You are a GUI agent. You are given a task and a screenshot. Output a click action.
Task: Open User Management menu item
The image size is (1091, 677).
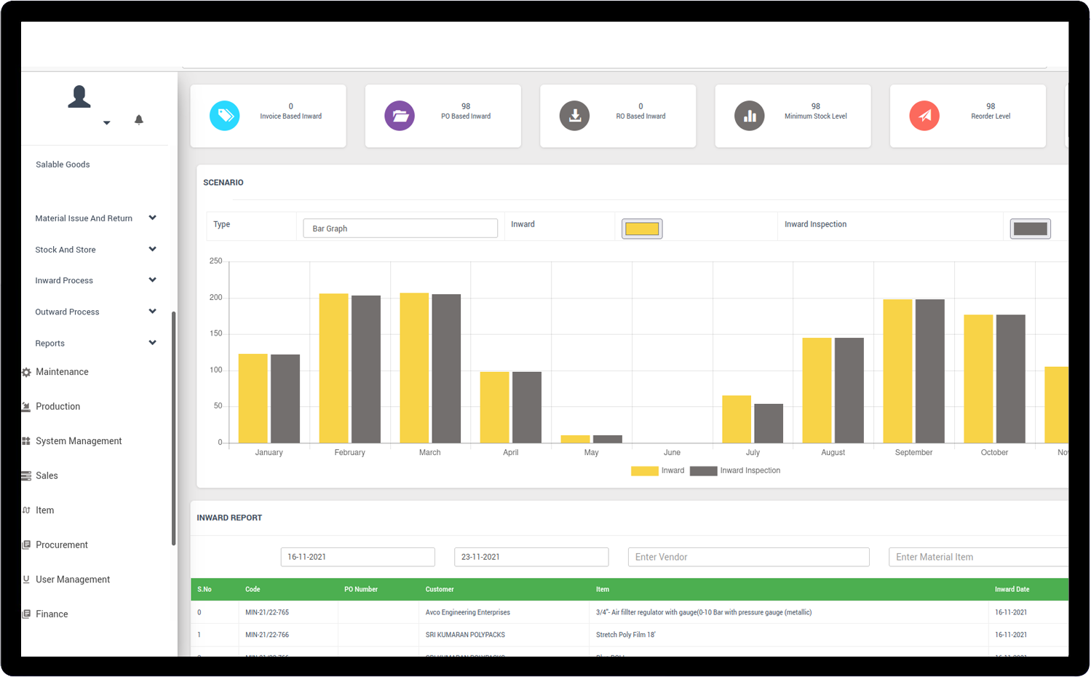point(73,579)
